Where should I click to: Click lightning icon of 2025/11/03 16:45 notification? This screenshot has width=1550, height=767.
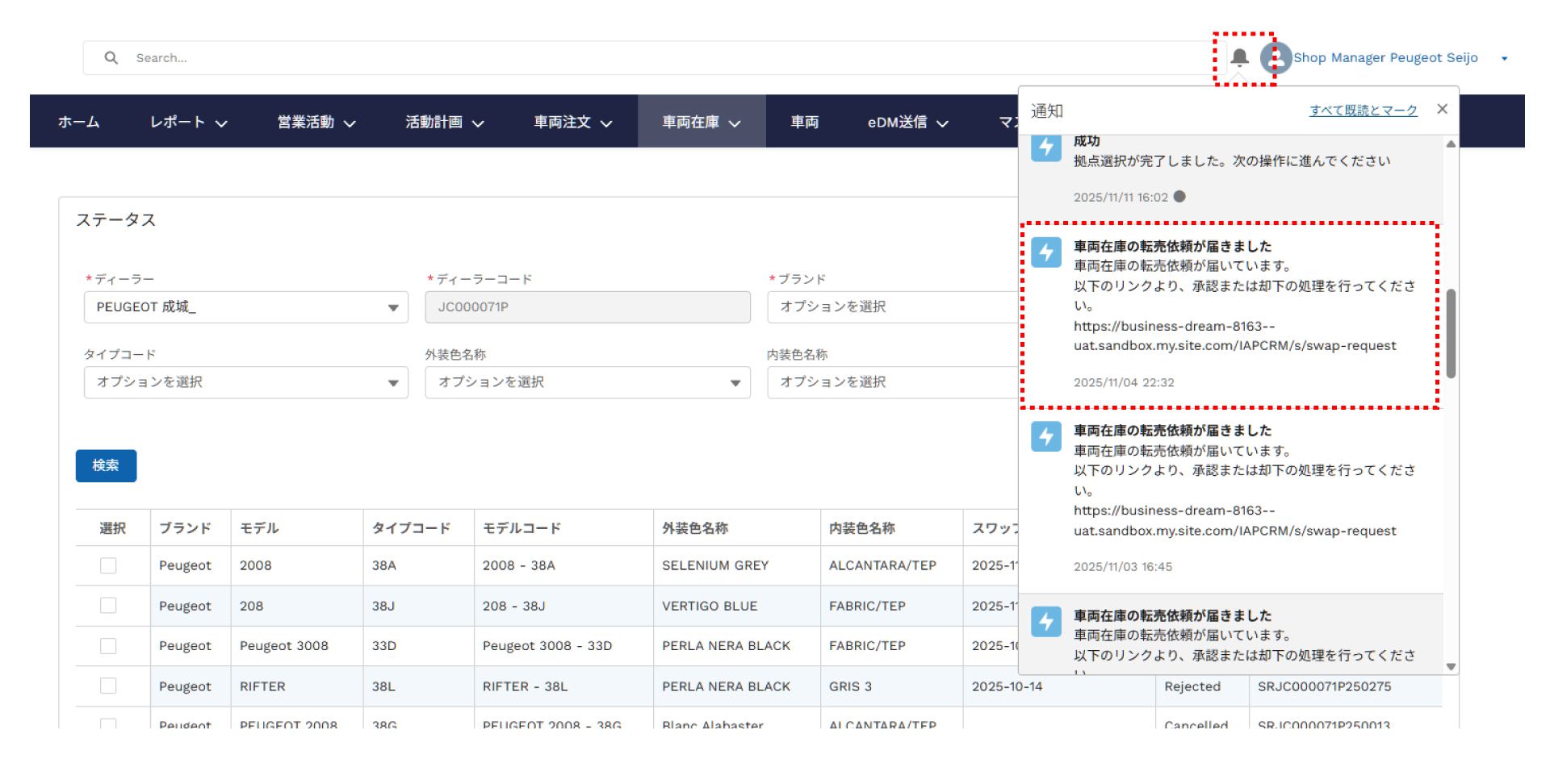pos(1046,436)
